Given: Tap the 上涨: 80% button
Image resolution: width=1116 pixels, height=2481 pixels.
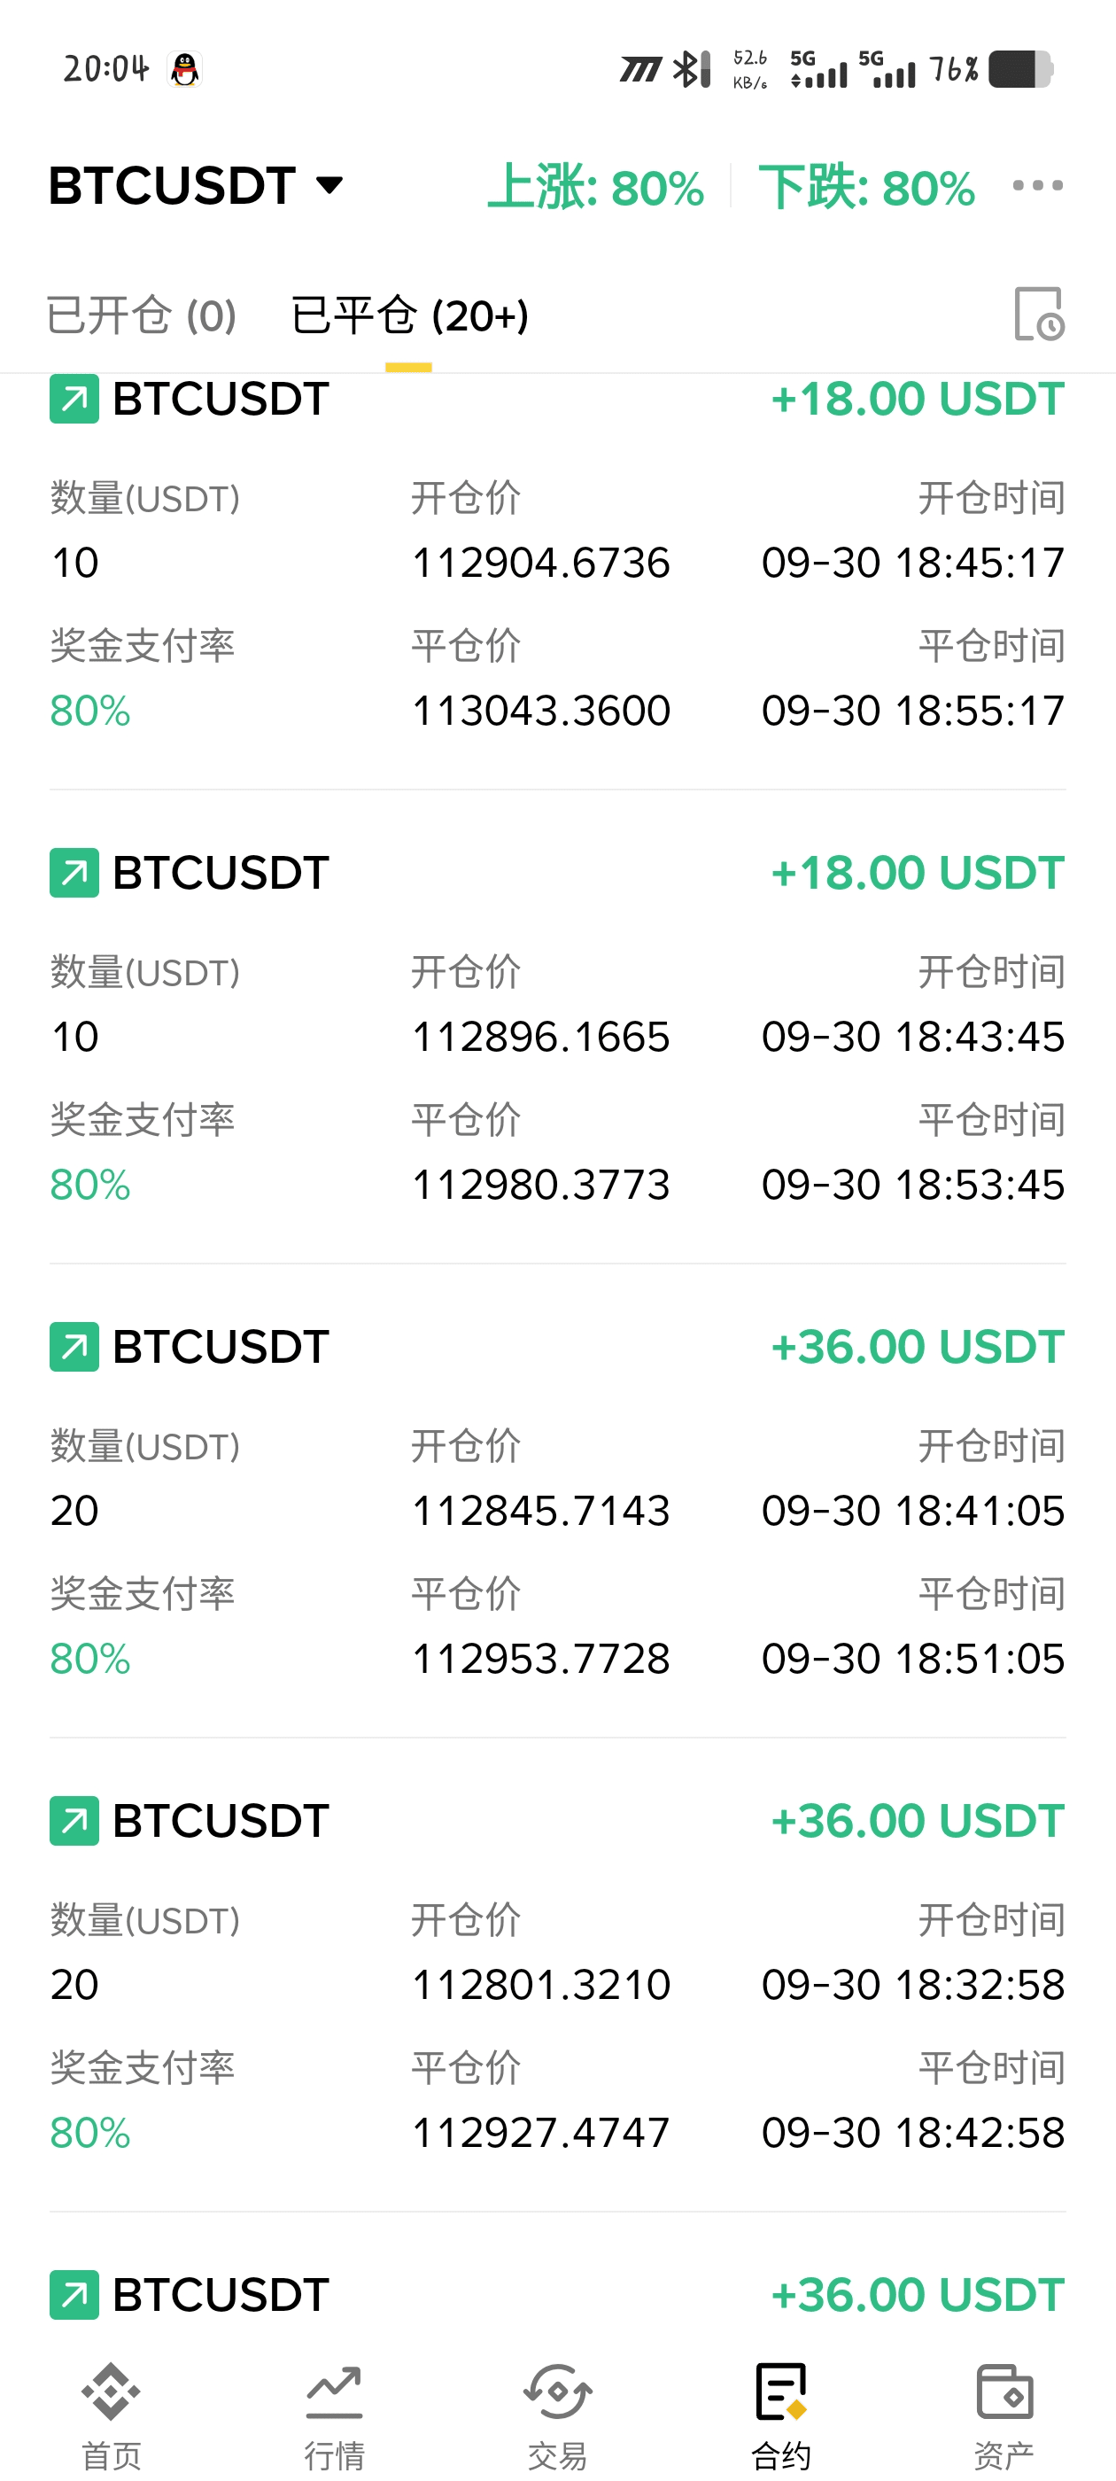Looking at the screenshot, I should pyautogui.click(x=595, y=187).
